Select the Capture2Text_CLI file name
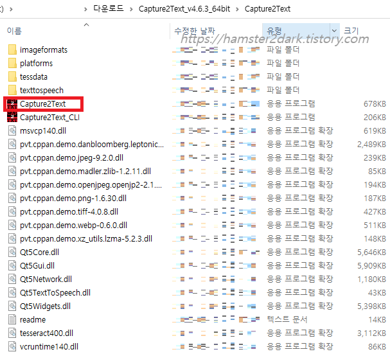 click(x=49, y=117)
